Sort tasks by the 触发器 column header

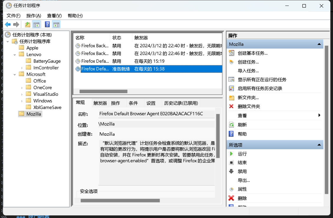[x=177, y=38]
